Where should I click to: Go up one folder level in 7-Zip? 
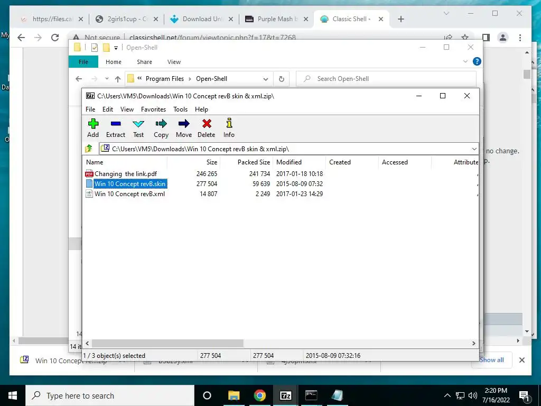(x=89, y=149)
